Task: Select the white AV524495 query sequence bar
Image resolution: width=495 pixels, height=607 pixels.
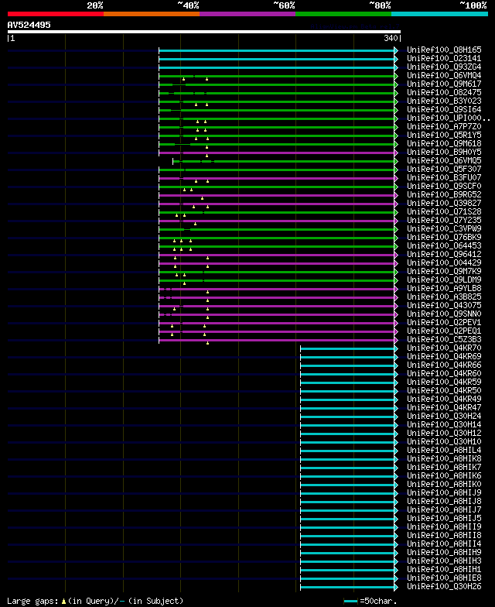Action: [204, 32]
